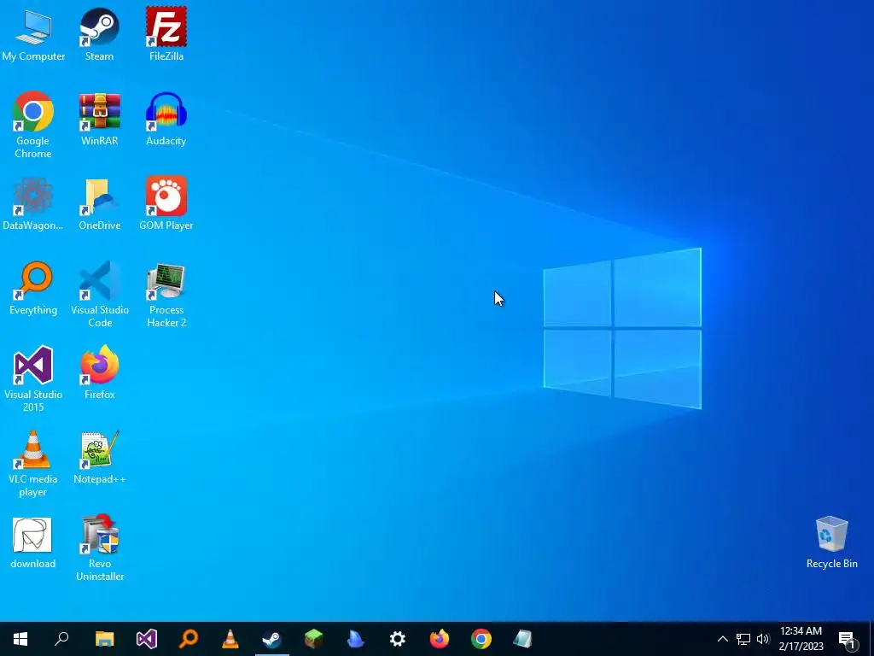Open the Windows Start menu

(20, 639)
